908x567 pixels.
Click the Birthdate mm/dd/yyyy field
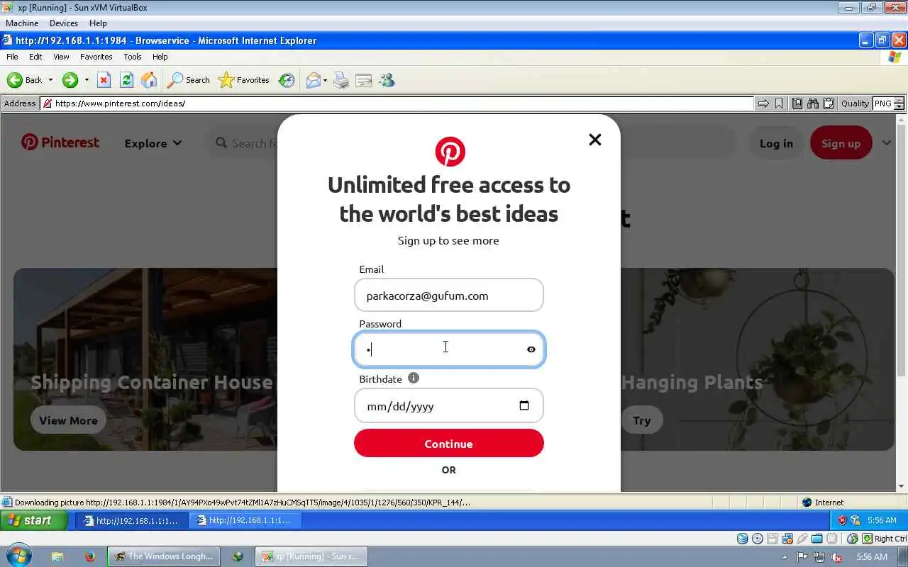[449, 405]
